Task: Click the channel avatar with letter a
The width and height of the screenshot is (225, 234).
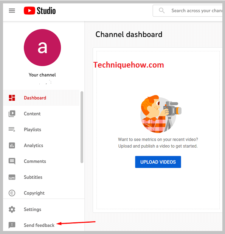Action: click(42, 48)
